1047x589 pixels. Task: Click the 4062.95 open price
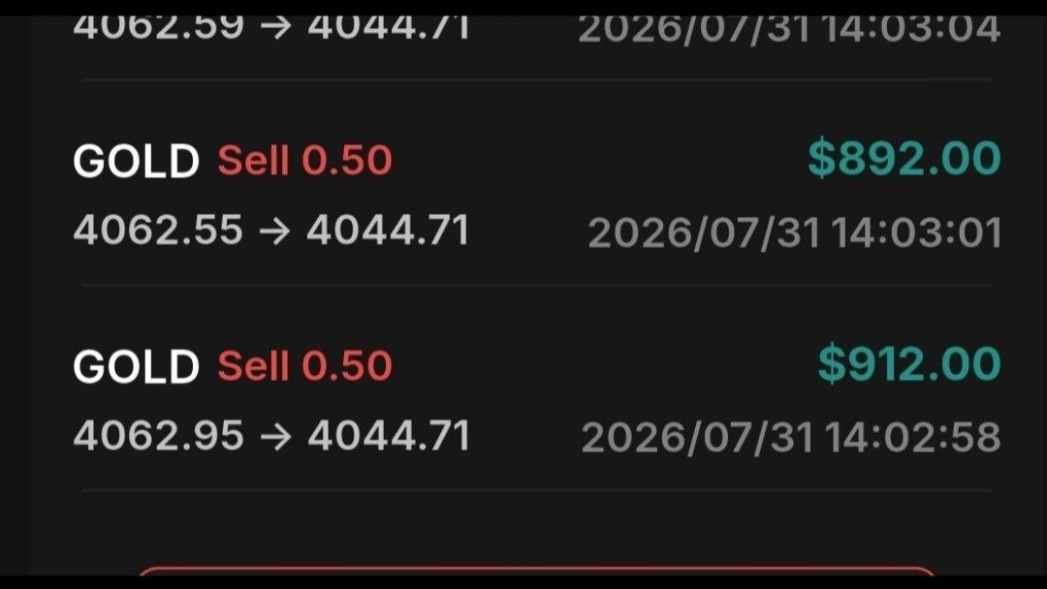click(159, 436)
